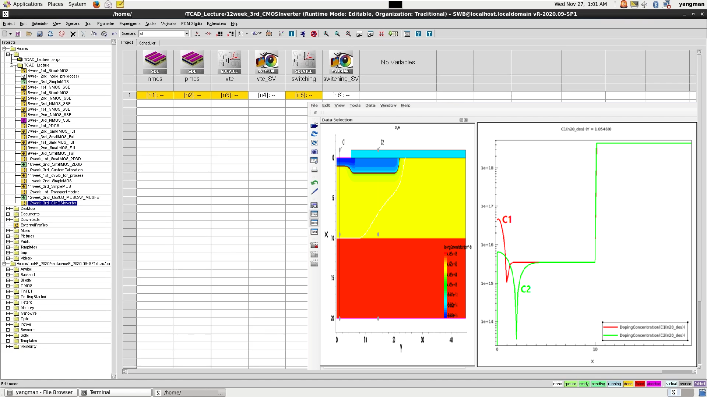Click the red Abort icon
Screen dimensions: 707x397
pyautogui.click(x=314, y=34)
